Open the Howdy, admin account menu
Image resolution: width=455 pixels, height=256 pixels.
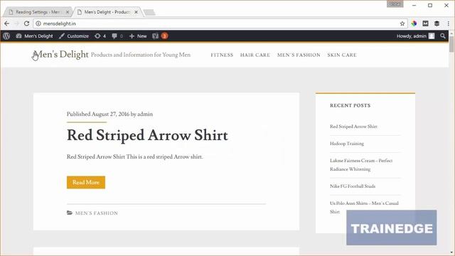pyautogui.click(x=415, y=36)
